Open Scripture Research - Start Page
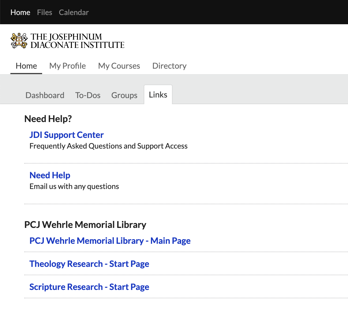Viewport: 348px width, 311px height. pyautogui.click(x=89, y=287)
